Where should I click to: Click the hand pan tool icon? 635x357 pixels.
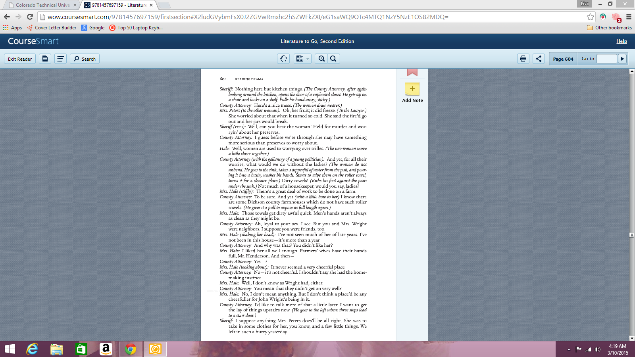(x=283, y=59)
